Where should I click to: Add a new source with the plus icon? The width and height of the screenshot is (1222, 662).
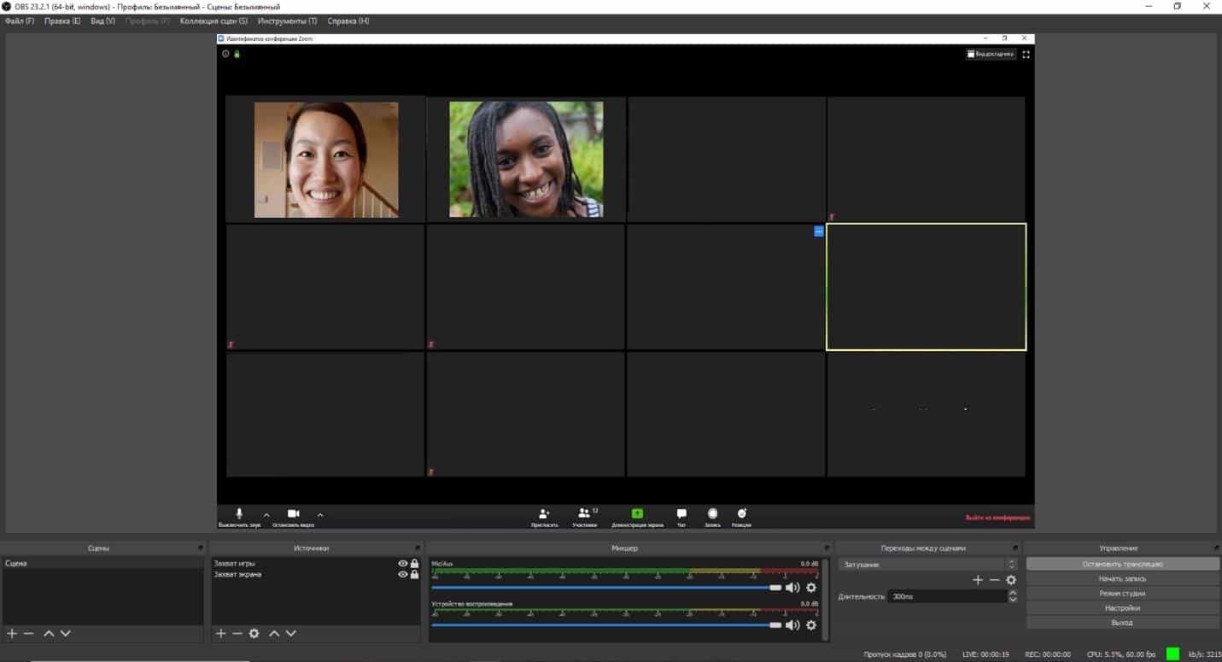coord(220,633)
